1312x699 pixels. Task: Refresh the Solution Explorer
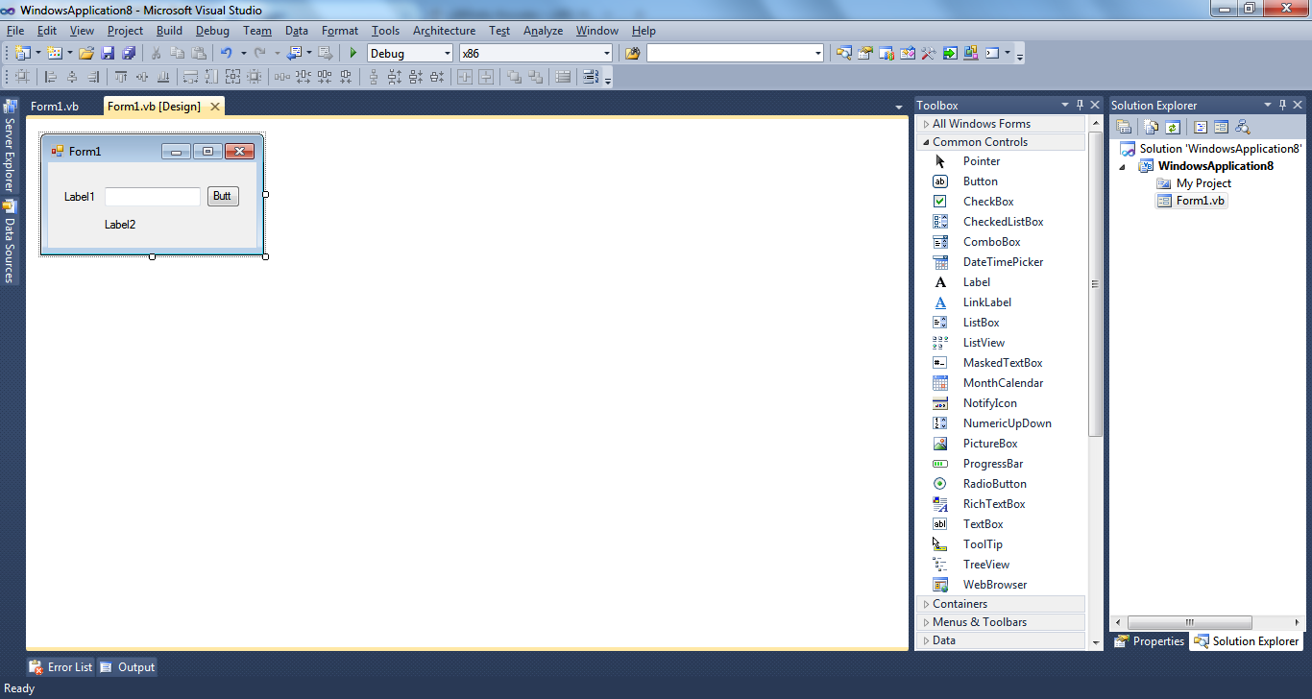click(1174, 126)
